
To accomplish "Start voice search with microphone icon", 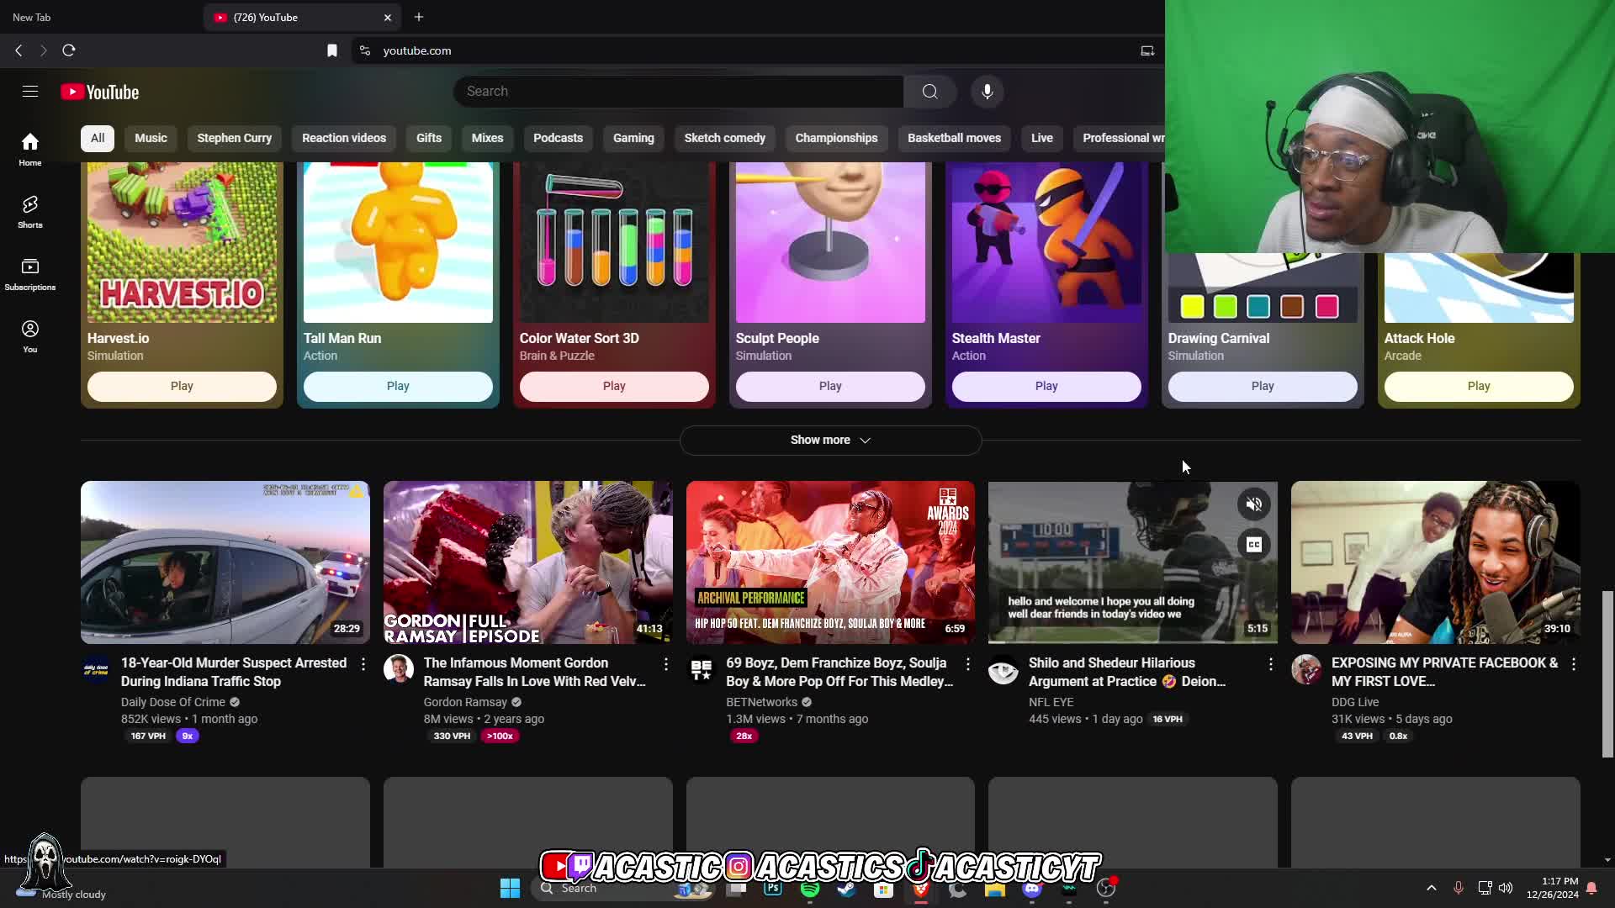I will tap(988, 92).
